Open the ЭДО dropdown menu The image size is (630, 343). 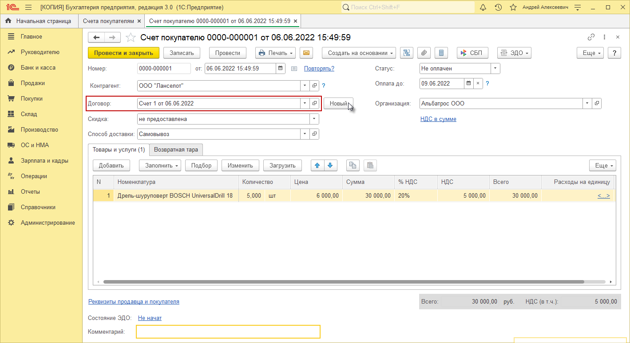coord(514,53)
